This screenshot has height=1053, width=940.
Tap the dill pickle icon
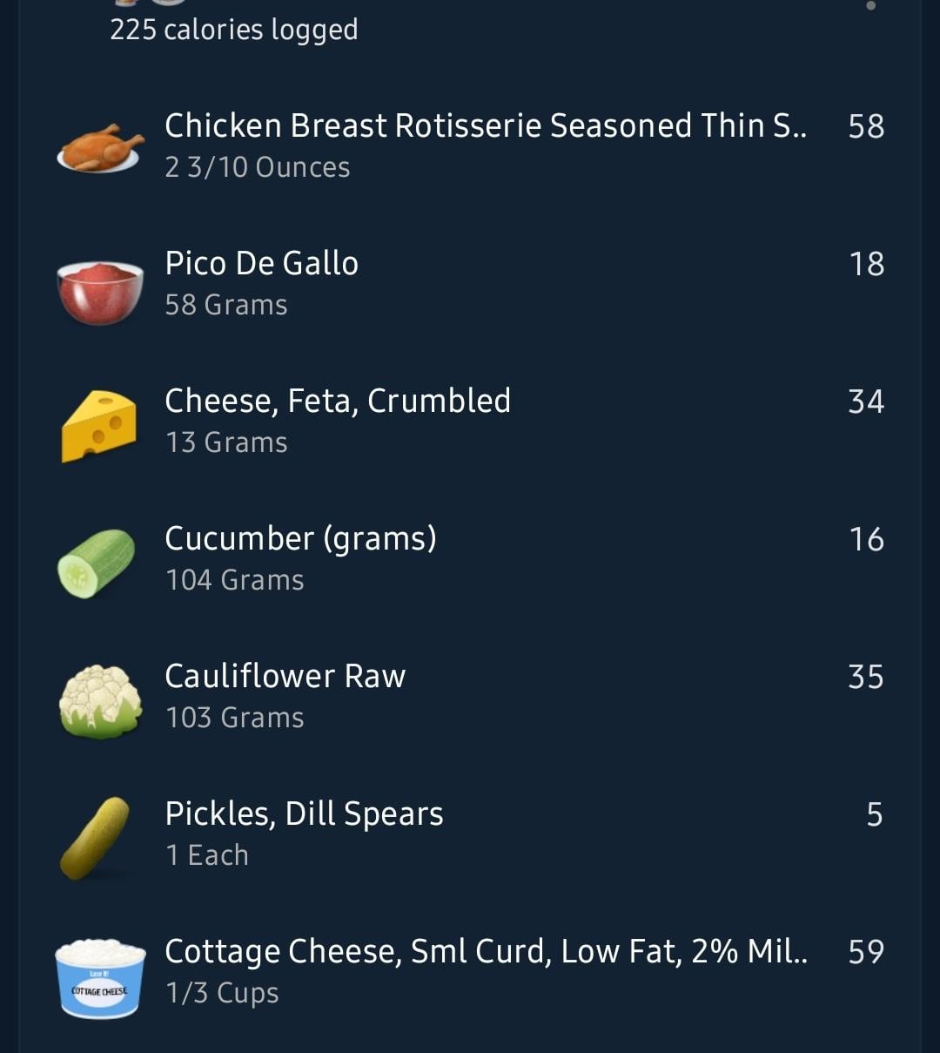[x=94, y=838]
